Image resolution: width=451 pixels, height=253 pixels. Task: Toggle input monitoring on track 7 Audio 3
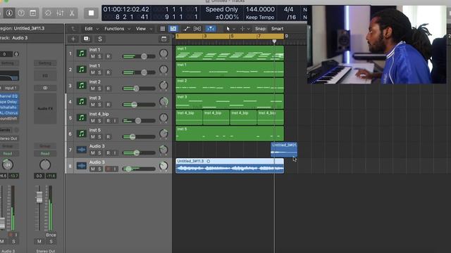click(x=114, y=153)
